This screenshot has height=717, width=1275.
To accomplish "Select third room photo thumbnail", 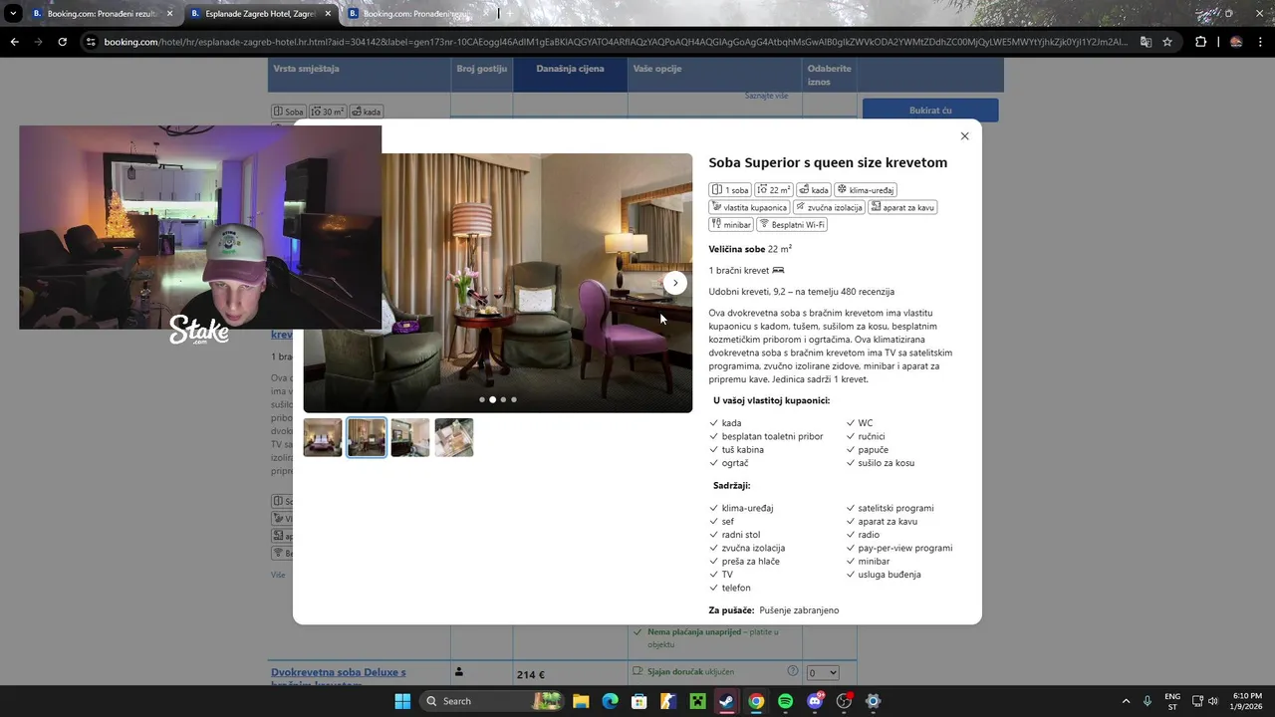I will [x=410, y=437].
